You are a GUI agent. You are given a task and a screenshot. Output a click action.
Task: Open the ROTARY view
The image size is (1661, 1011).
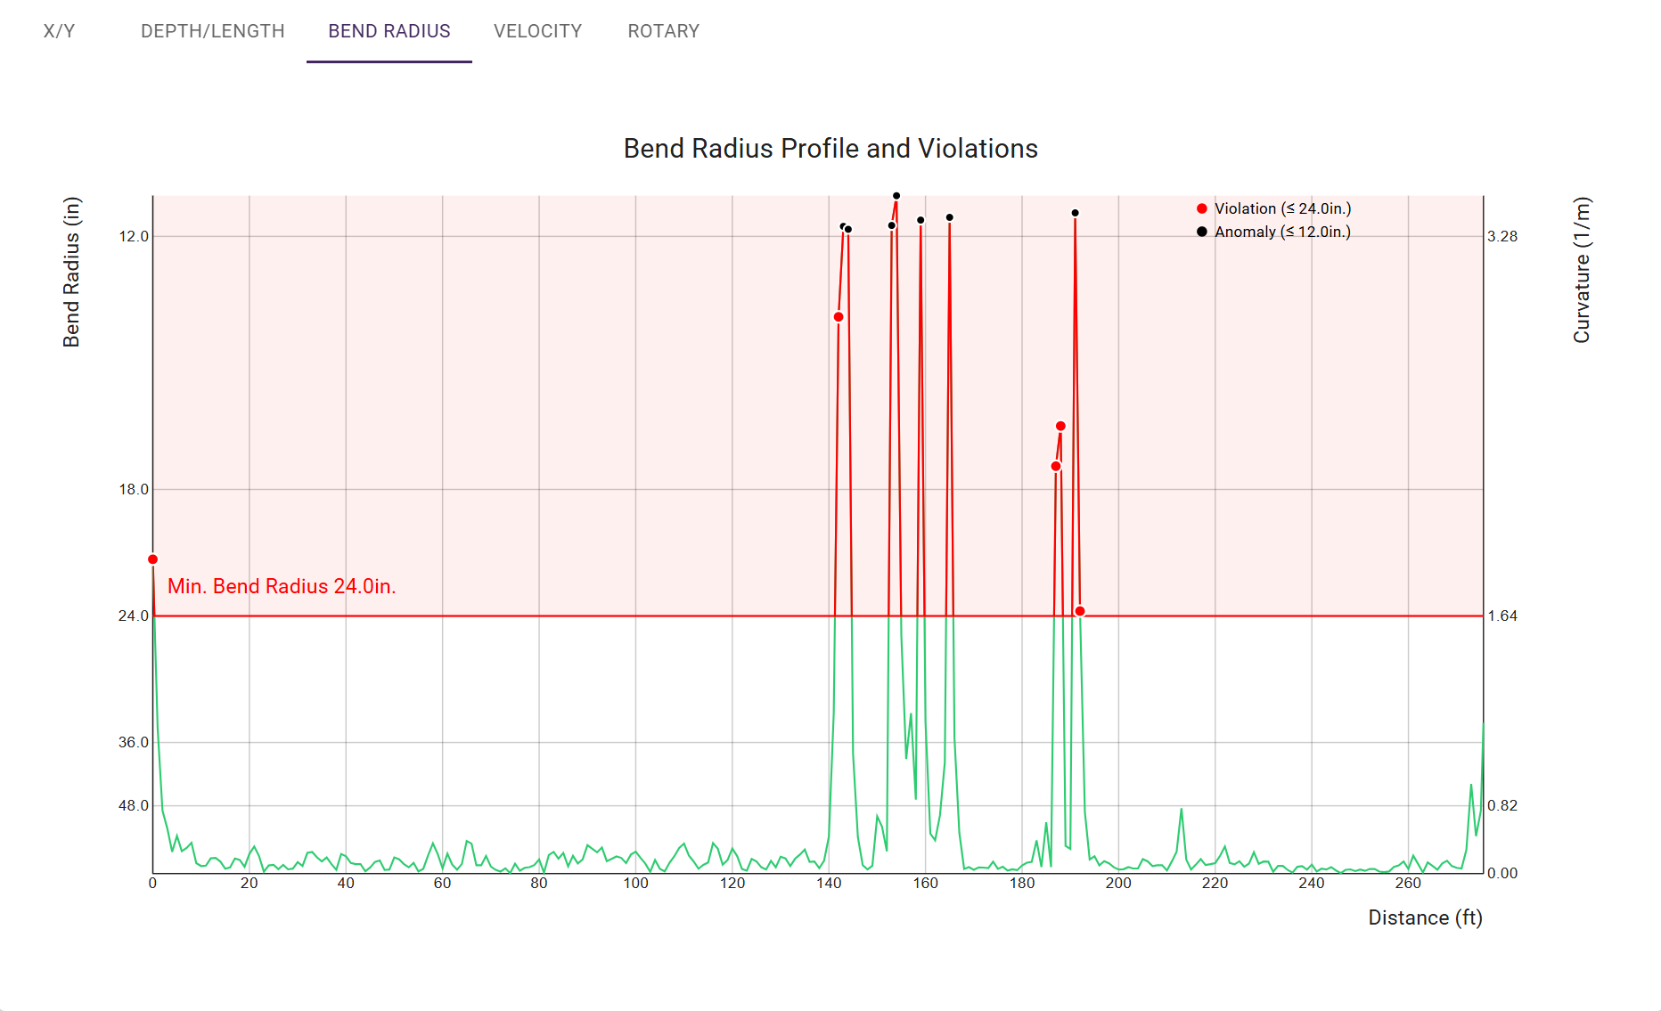(x=663, y=31)
